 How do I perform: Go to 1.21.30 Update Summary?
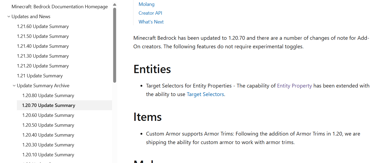tap(43, 56)
